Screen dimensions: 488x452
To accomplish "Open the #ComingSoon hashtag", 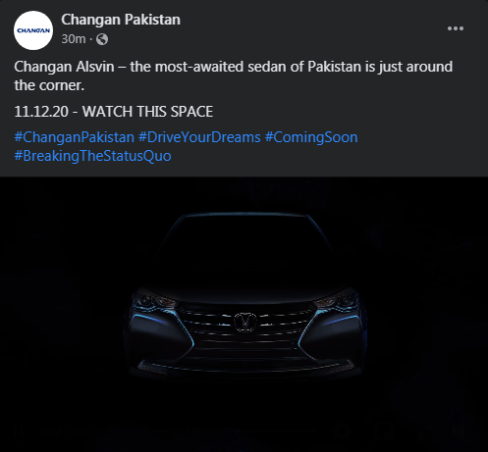I will tap(311, 137).
